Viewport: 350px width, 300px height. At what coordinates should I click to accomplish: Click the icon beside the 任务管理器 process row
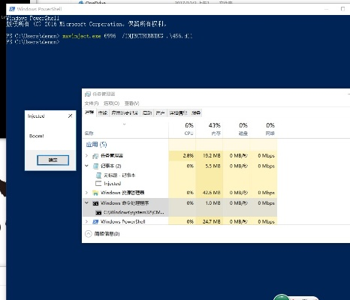coord(95,156)
